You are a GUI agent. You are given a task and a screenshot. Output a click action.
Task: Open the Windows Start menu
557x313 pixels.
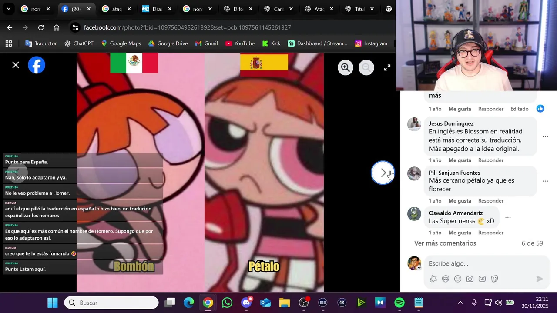pyautogui.click(x=53, y=303)
